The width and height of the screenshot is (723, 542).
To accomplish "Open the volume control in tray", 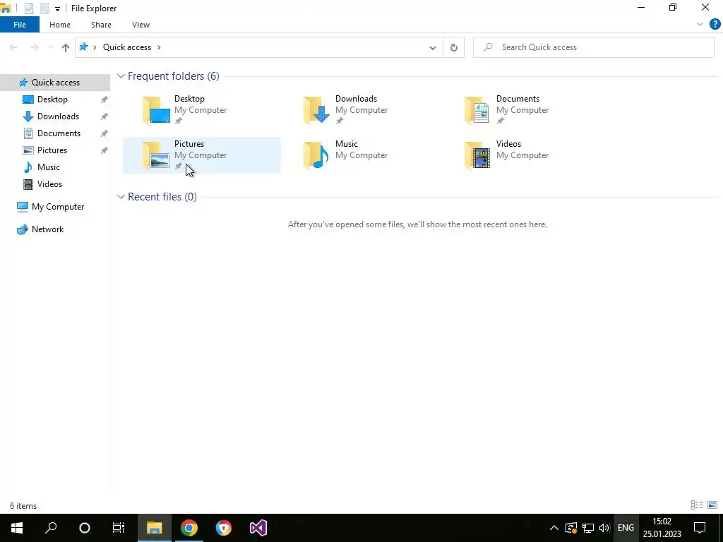I will 604,528.
